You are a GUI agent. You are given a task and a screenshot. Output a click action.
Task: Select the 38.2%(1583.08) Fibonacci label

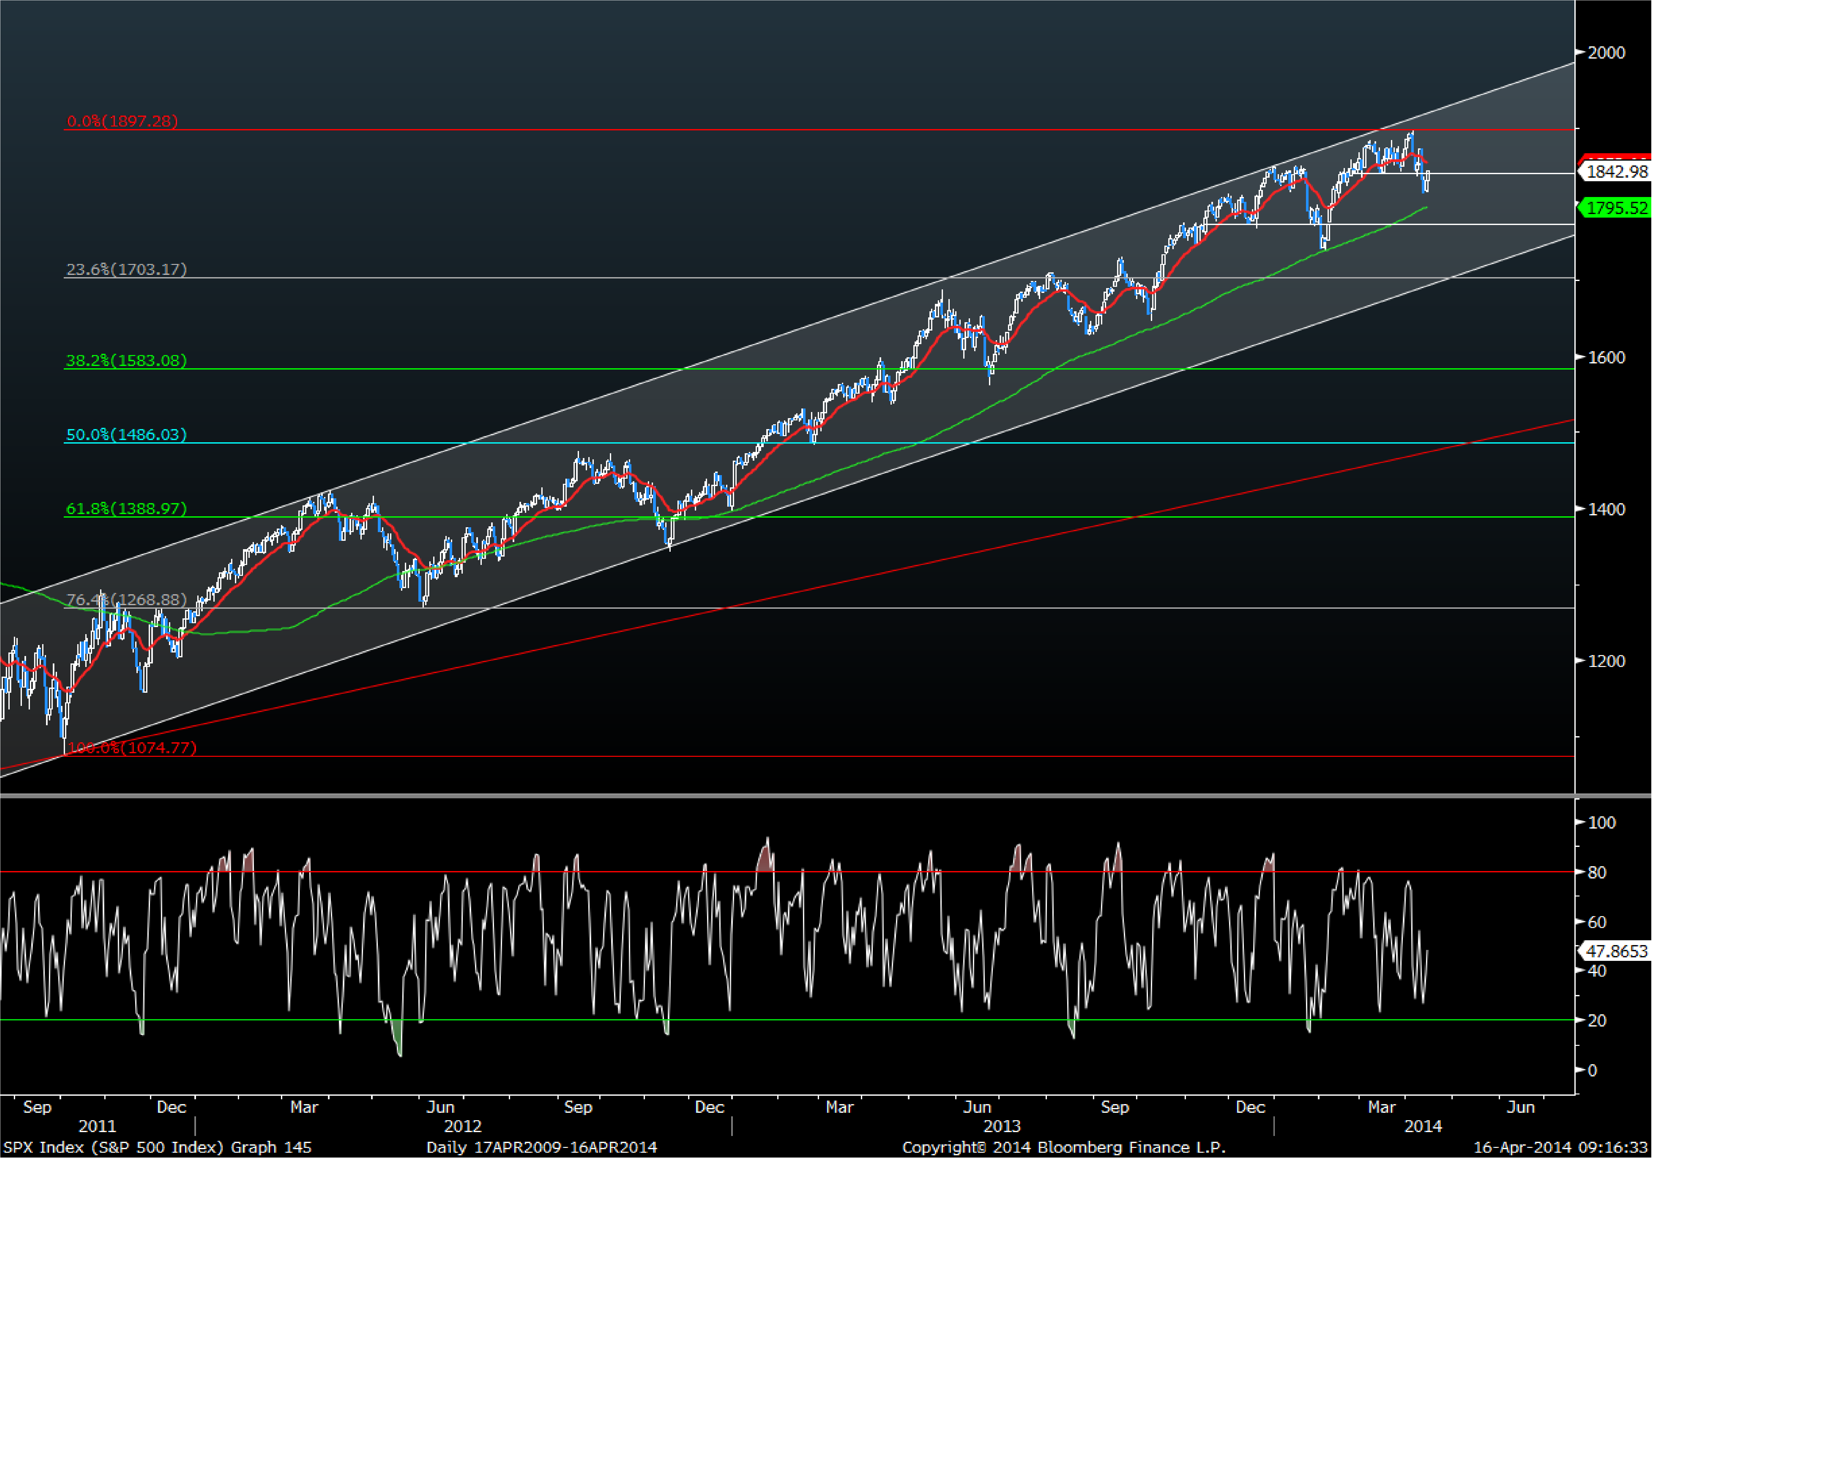(x=126, y=361)
